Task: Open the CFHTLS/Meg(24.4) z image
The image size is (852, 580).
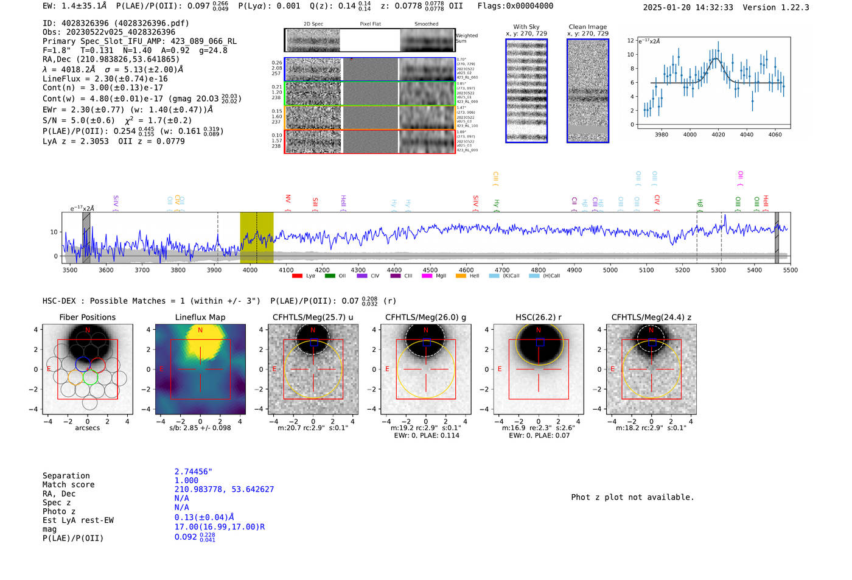Action: (651, 369)
